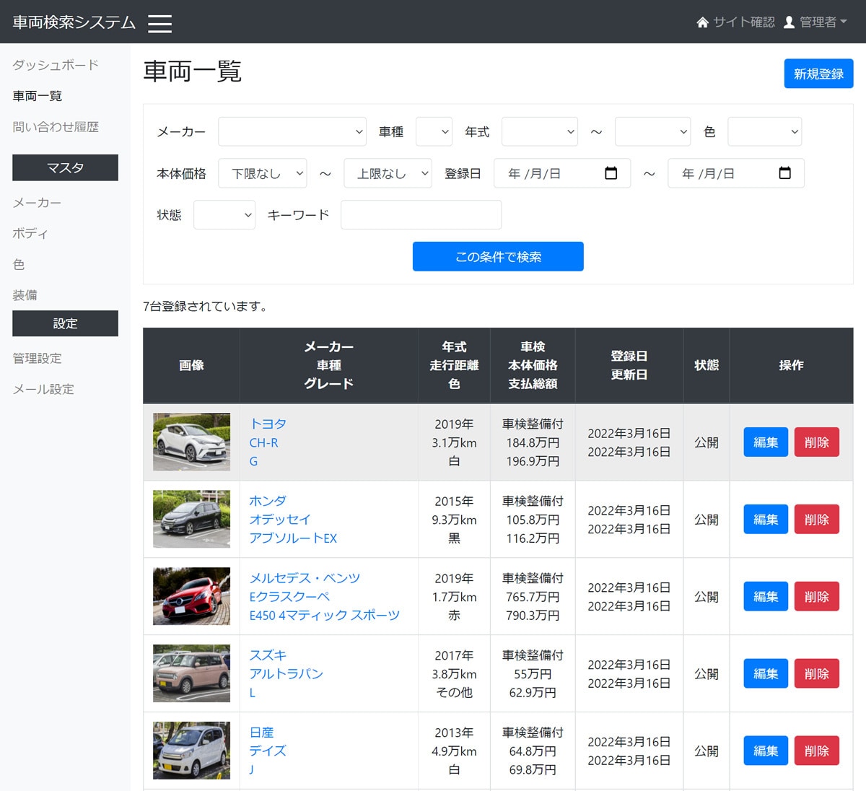Open the 色 dropdown
The image size is (866, 791).
[x=765, y=131]
